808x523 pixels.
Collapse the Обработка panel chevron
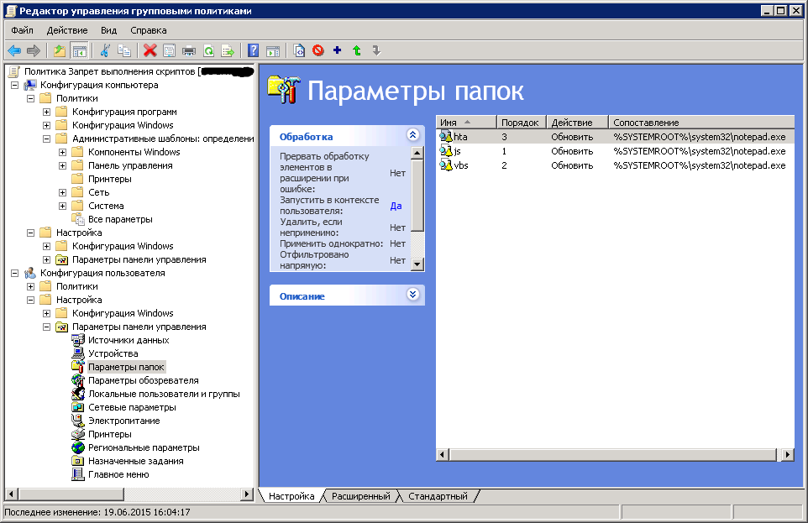(x=412, y=134)
